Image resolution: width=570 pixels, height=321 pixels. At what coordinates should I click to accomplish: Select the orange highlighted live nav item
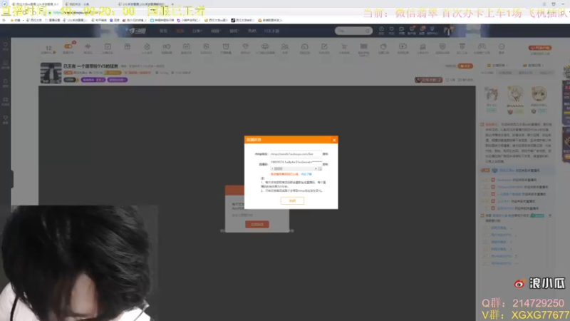(x=180, y=31)
